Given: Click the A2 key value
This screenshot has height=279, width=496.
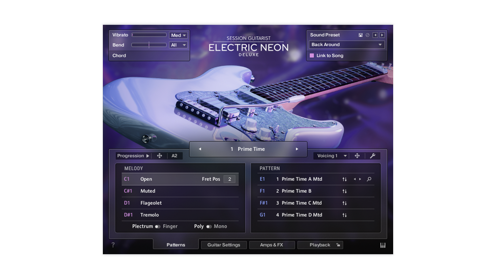Looking at the screenshot, I should 174,156.
